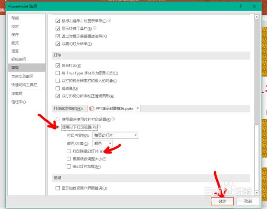Check 根据纸张调整大小 option

tap(69, 158)
